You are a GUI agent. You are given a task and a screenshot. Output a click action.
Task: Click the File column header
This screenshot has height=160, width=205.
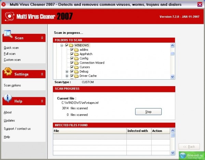click(x=90, y=131)
